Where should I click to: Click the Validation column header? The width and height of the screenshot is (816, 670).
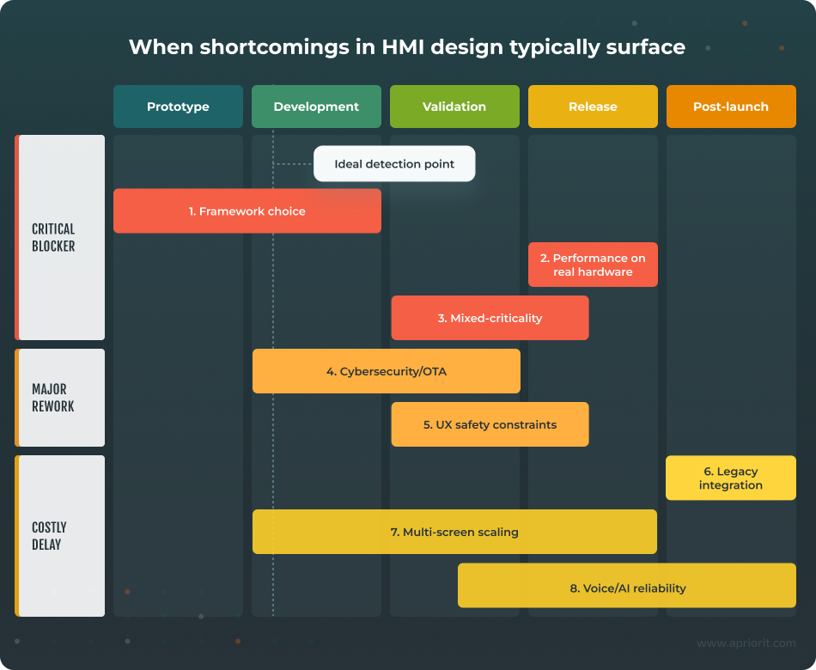(454, 107)
